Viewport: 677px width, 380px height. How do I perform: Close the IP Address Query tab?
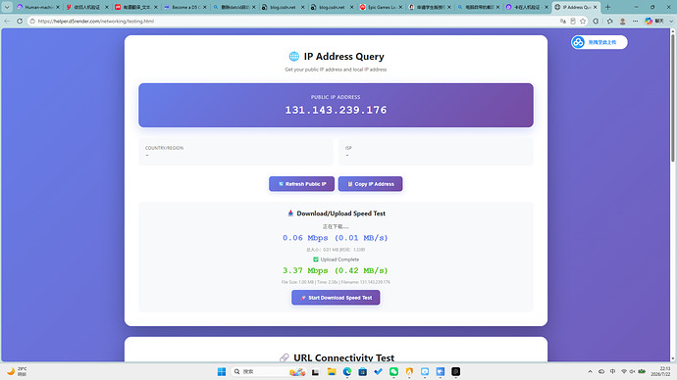[x=596, y=7]
